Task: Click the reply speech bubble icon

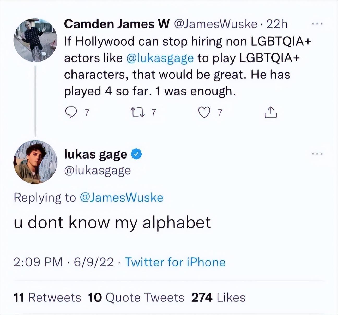Action: click(x=70, y=113)
